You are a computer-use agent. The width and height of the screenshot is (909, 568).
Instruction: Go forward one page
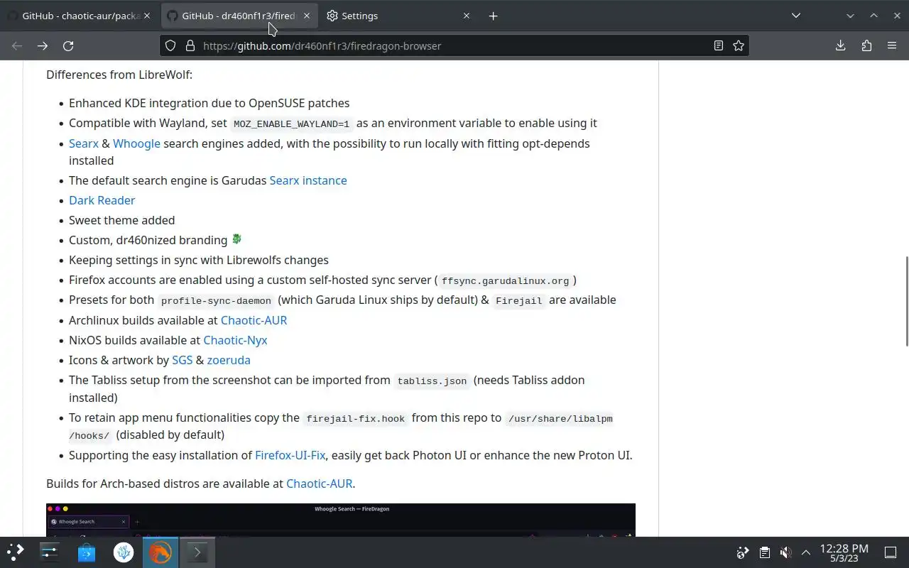(43, 45)
